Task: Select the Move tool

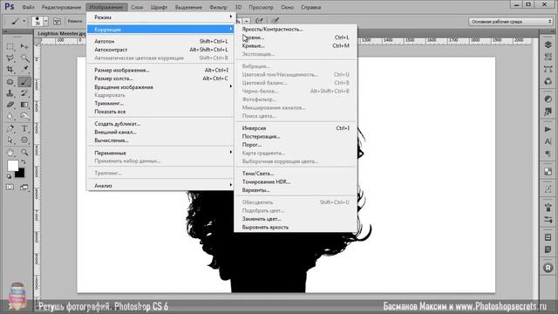Action: pos(24,46)
